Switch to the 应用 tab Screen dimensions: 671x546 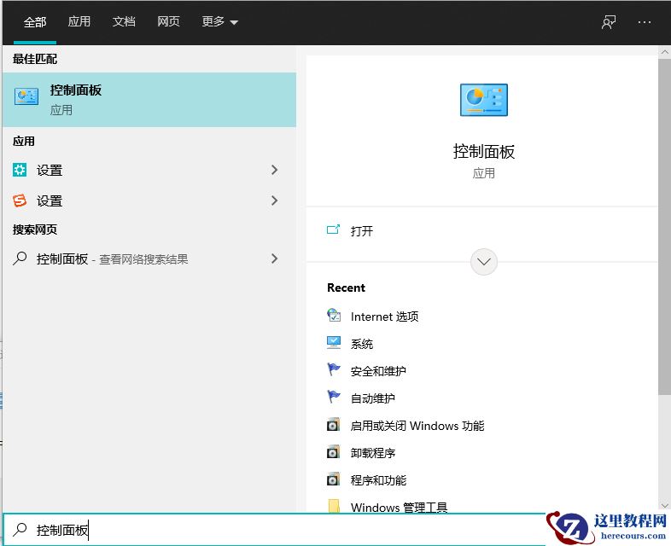tap(79, 21)
